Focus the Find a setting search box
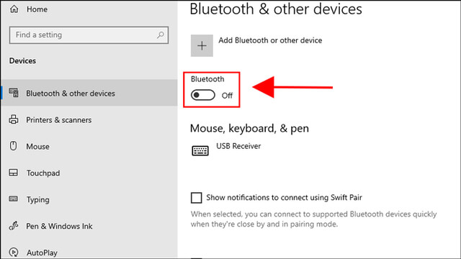 point(89,35)
